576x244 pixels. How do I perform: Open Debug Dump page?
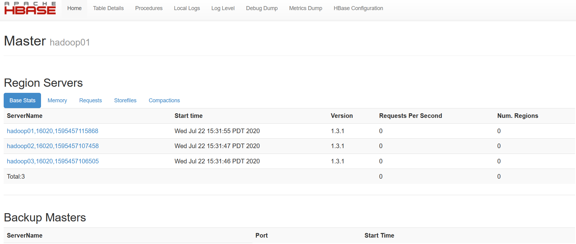click(262, 8)
